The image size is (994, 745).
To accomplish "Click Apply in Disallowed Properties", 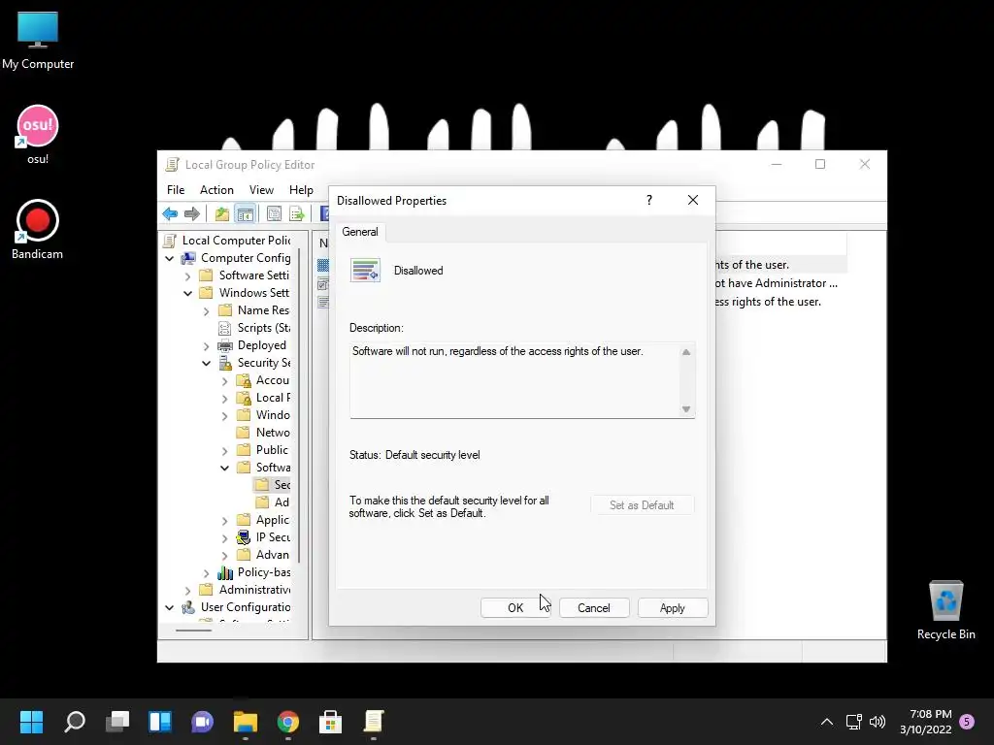I will click(673, 608).
